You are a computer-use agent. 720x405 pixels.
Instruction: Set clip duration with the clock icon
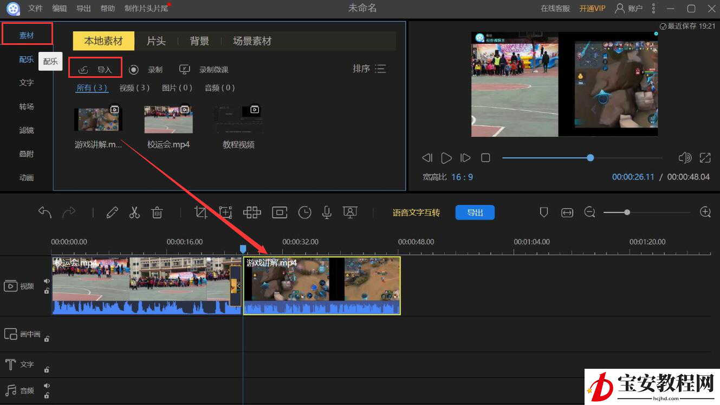(305, 213)
